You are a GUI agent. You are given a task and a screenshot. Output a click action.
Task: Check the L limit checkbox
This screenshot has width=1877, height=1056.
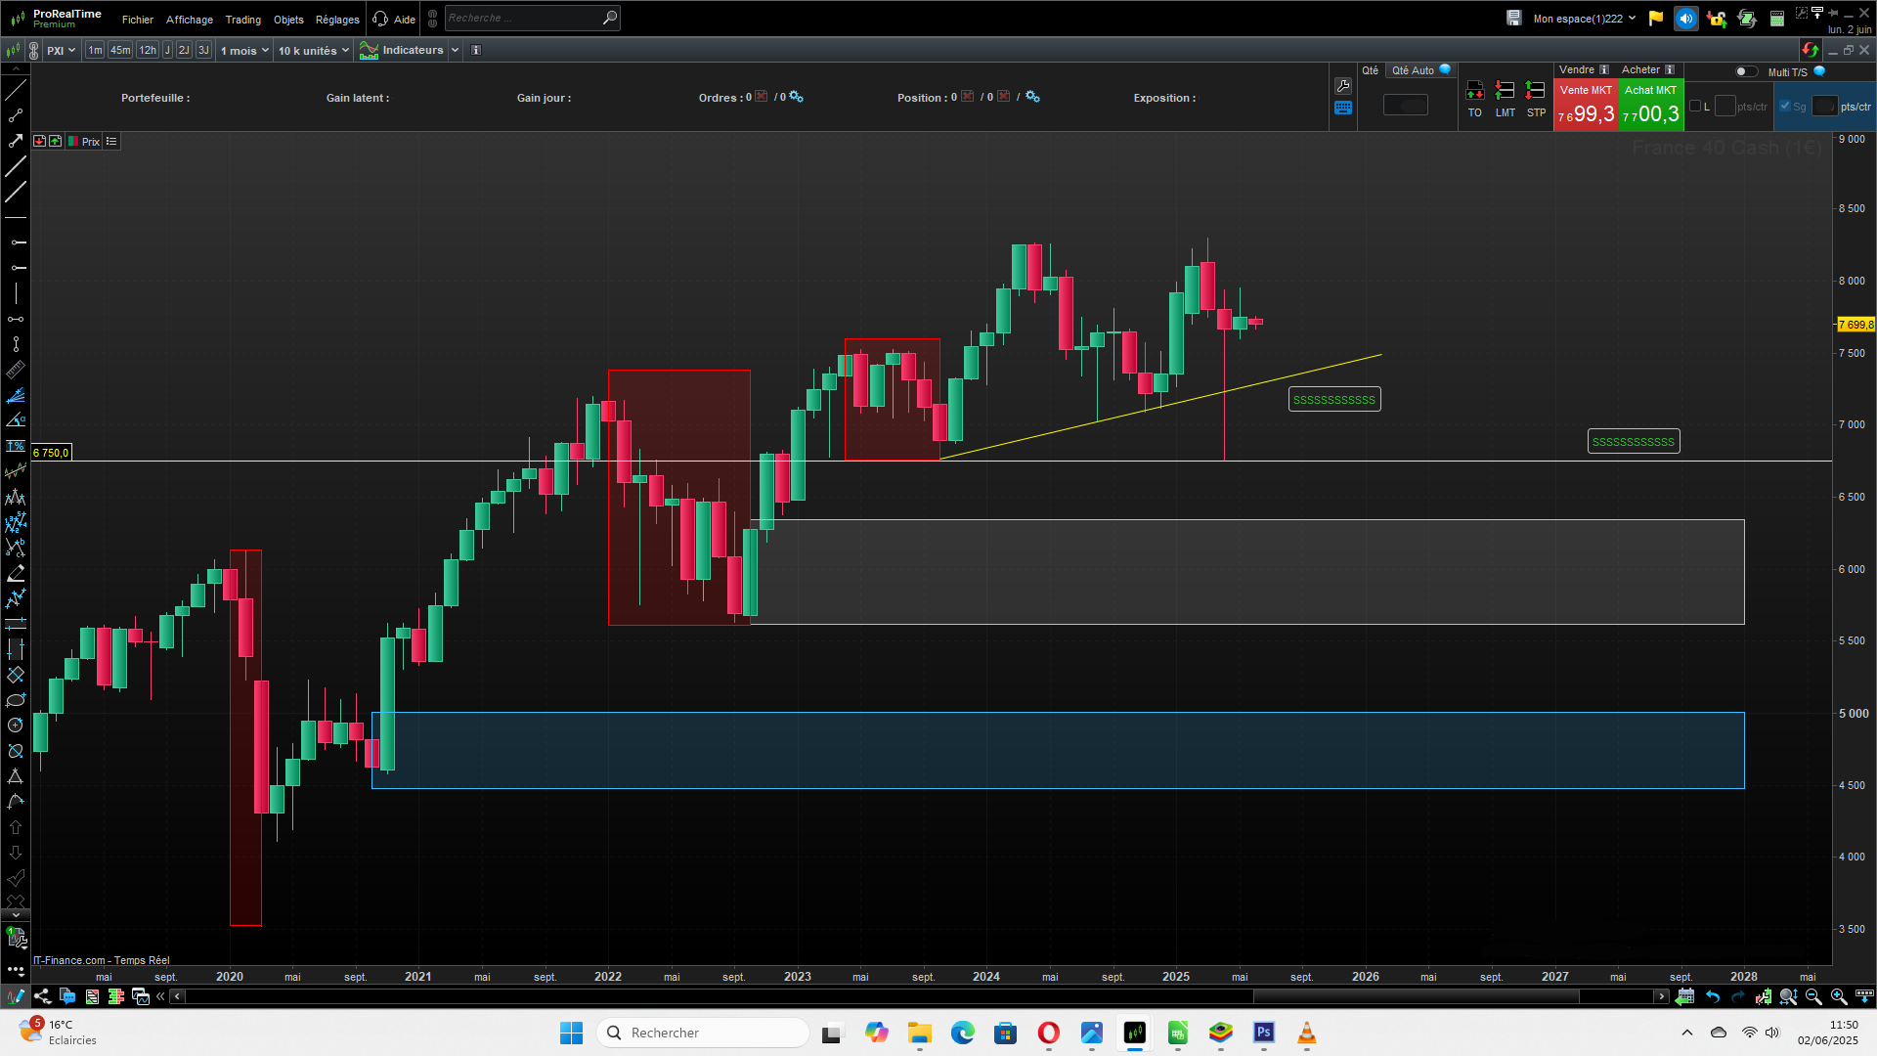point(1695,107)
